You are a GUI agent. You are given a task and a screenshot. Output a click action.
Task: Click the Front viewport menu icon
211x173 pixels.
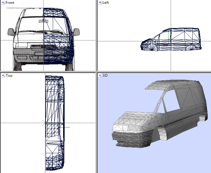(x=3, y=3)
